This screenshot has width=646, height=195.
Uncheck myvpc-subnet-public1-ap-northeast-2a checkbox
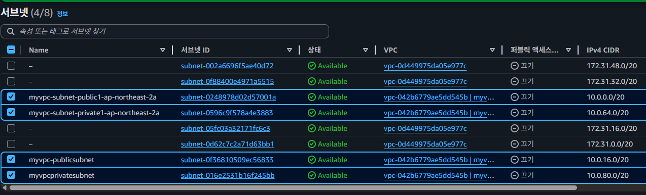[11, 97]
